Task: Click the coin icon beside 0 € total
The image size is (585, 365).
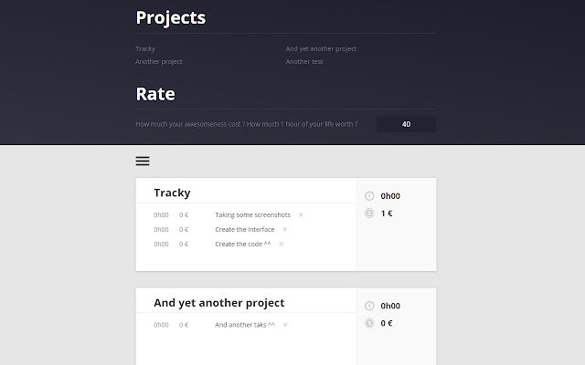Action: [x=369, y=323]
